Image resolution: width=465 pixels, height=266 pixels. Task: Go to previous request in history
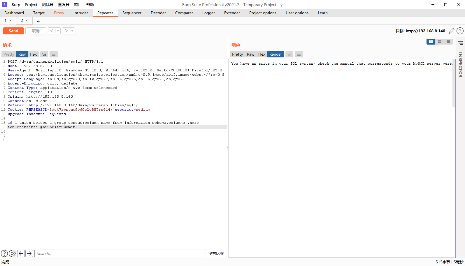point(52,31)
